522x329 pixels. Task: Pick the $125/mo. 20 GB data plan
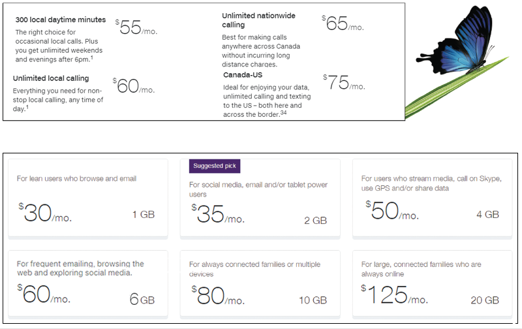click(432, 283)
